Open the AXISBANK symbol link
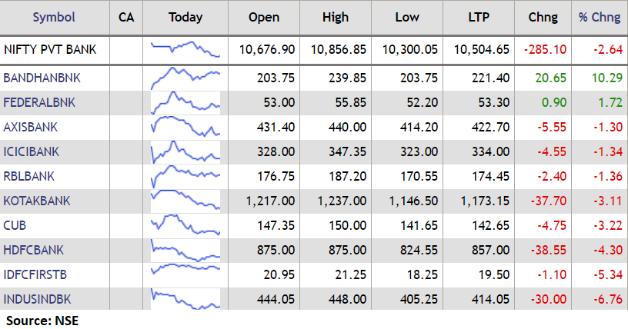 coord(31,128)
